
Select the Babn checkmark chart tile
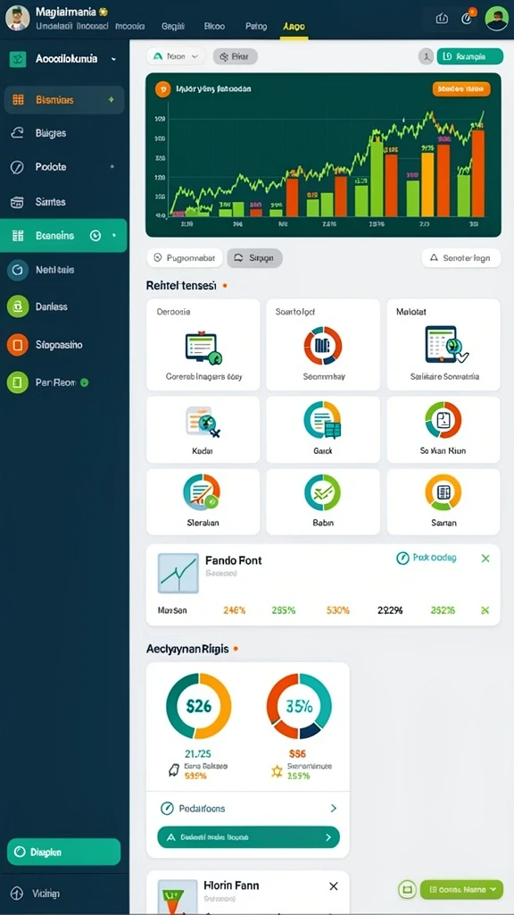click(x=323, y=502)
